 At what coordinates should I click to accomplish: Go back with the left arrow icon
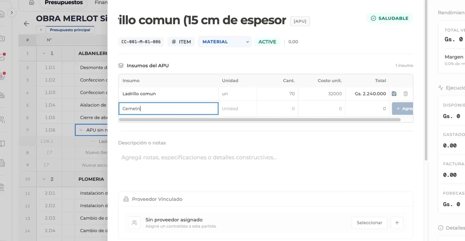point(26,24)
